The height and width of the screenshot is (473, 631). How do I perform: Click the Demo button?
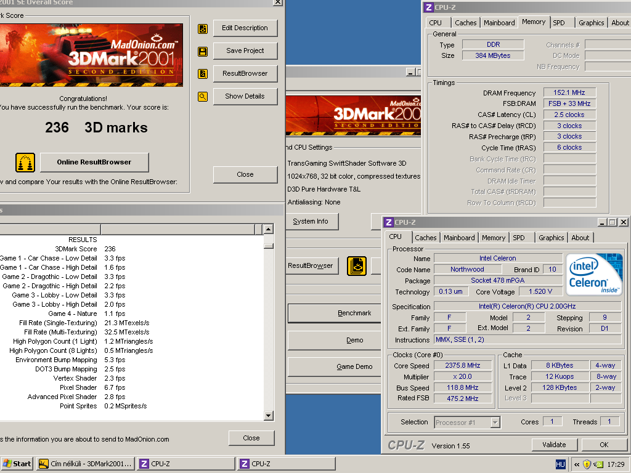click(x=335, y=340)
